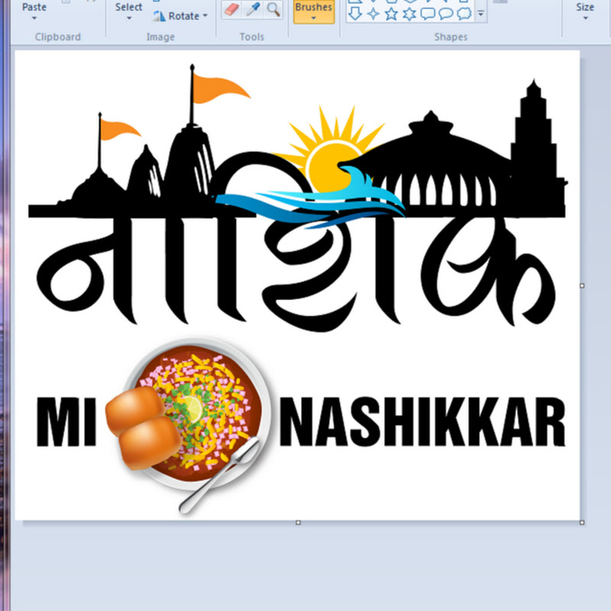
Task: Click the canvas bottom-edge resize handle
Action: (298, 522)
